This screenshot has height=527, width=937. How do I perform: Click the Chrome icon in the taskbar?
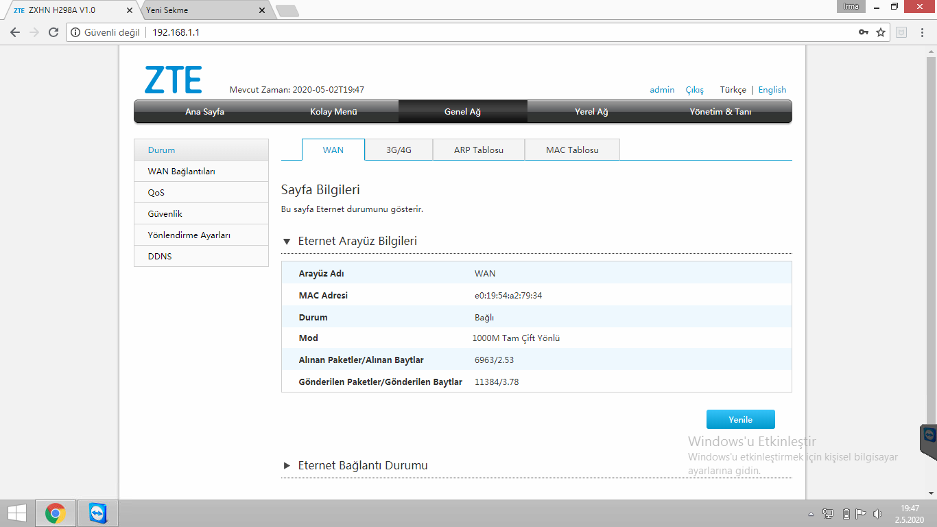click(x=56, y=513)
